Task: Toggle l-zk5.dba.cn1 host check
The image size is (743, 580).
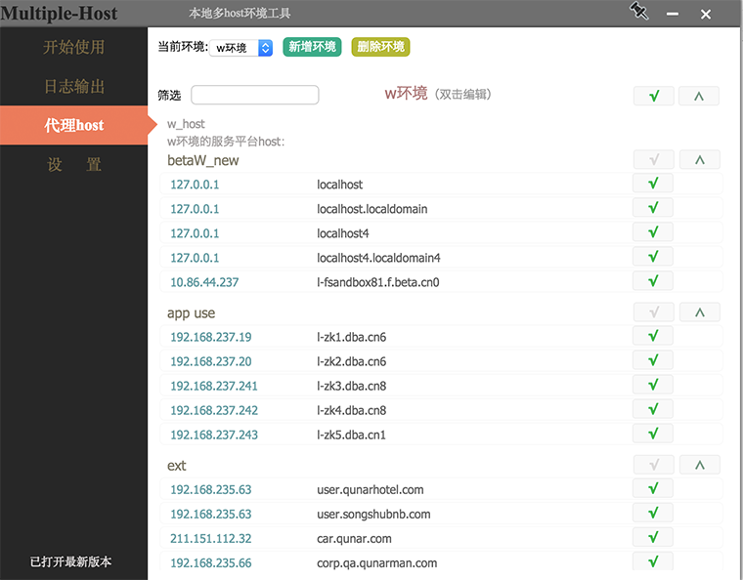Action: pyautogui.click(x=653, y=434)
